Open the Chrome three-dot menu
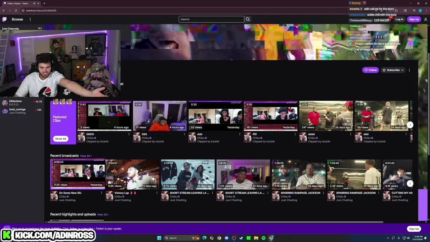 pyautogui.click(x=426, y=10)
